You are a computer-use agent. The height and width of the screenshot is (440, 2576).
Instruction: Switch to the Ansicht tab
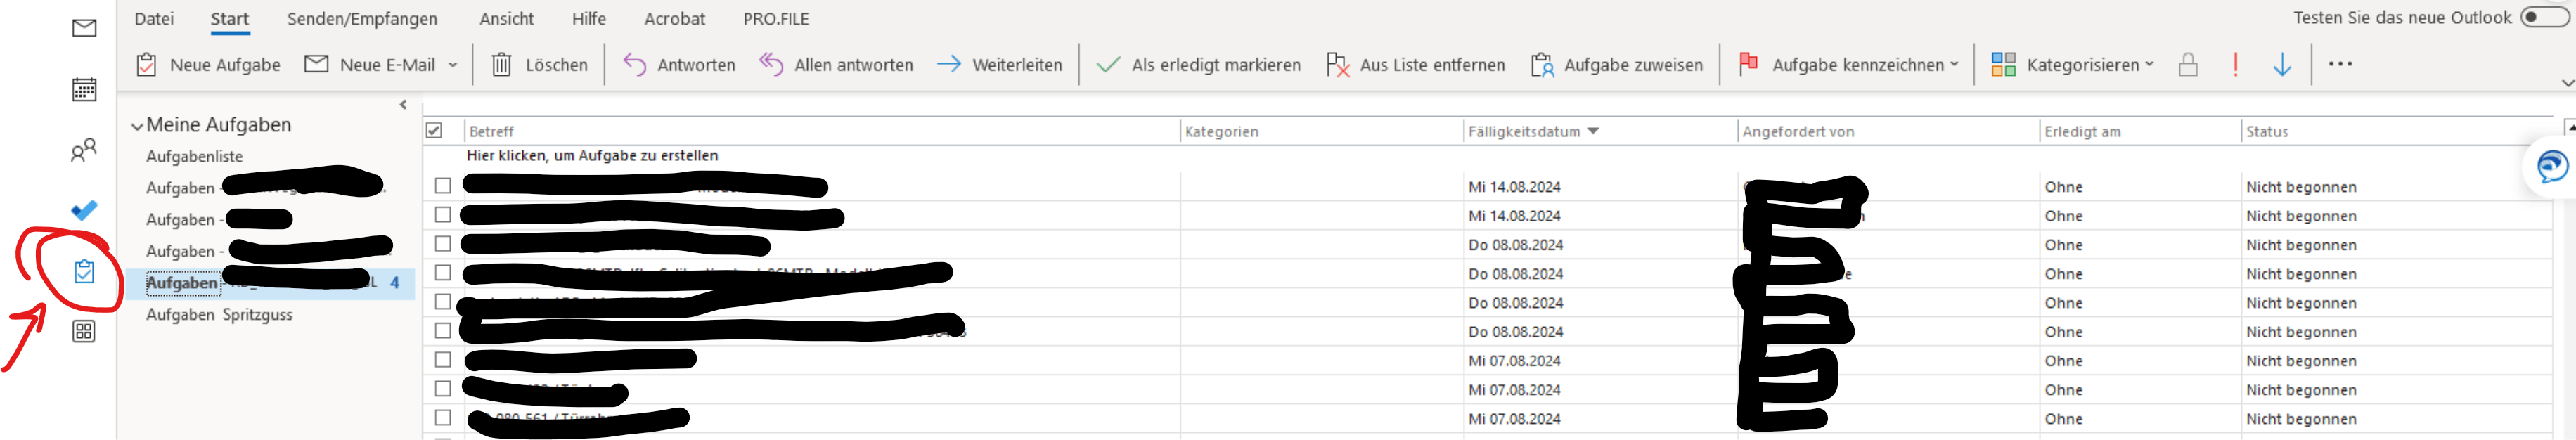[x=506, y=19]
